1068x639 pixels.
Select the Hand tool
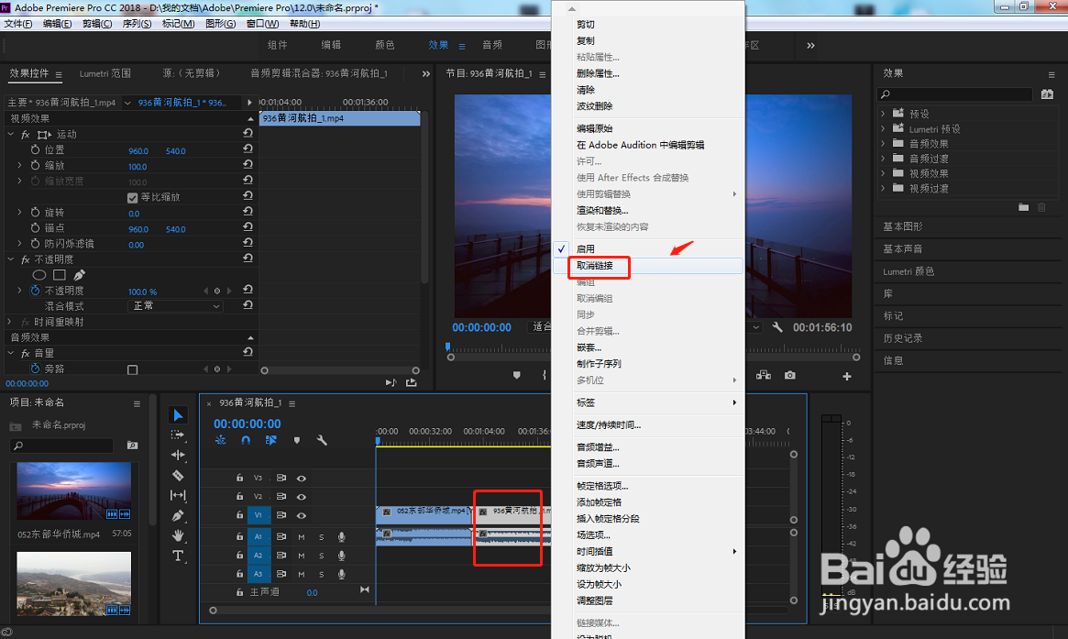(178, 535)
